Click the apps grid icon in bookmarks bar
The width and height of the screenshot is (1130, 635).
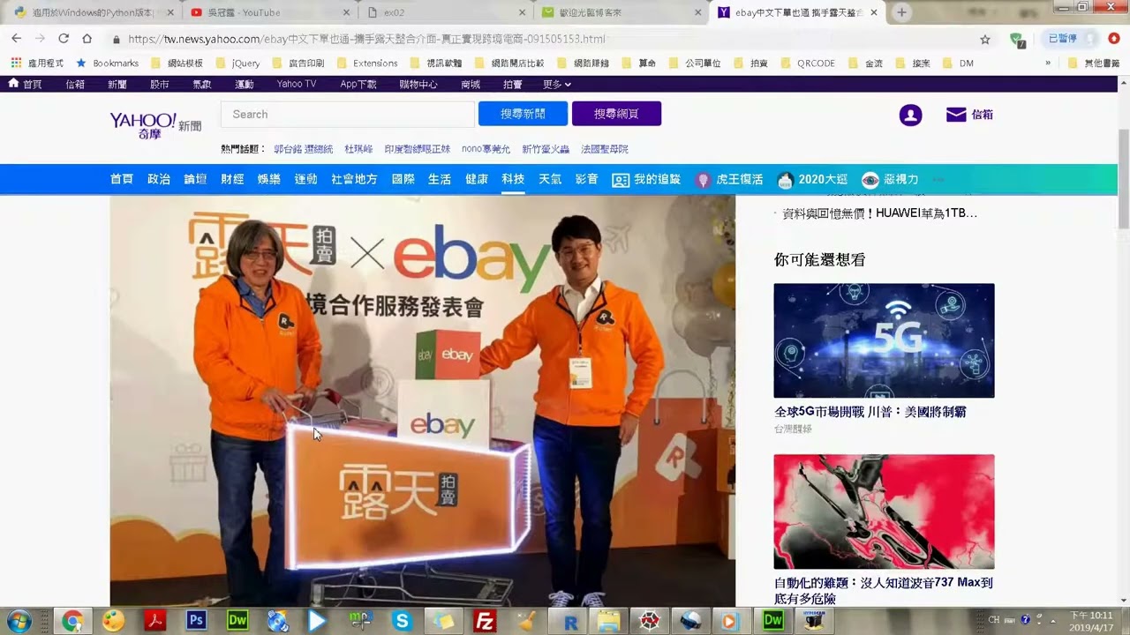coord(16,63)
